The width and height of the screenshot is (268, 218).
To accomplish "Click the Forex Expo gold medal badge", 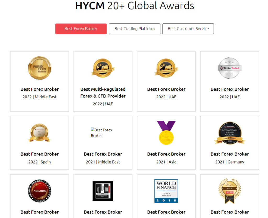I will click(x=40, y=68).
